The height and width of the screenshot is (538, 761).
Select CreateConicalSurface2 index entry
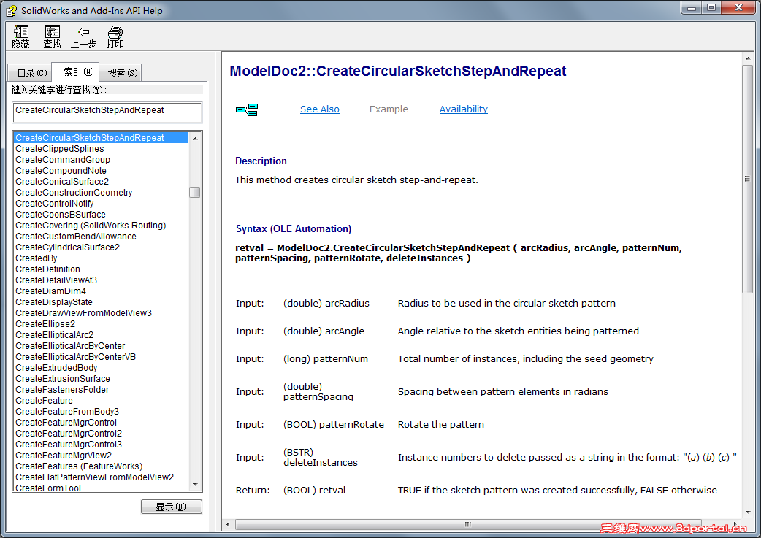coord(62,182)
